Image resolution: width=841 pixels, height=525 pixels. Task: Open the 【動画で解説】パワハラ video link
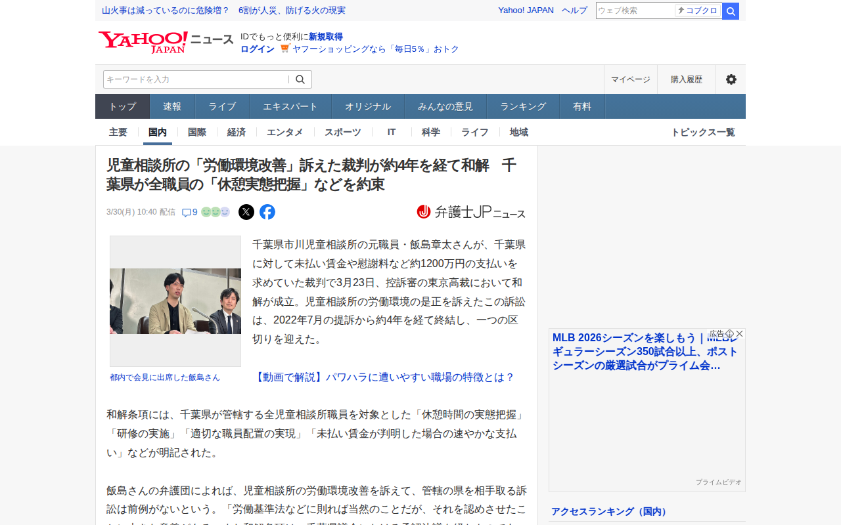[x=384, y=377]
